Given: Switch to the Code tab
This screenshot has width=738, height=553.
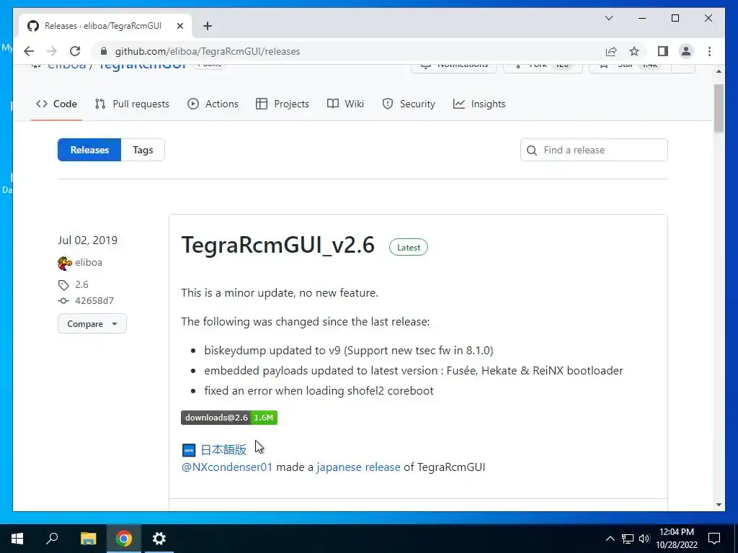Looking at the screenshot, I should coord(56,104).
